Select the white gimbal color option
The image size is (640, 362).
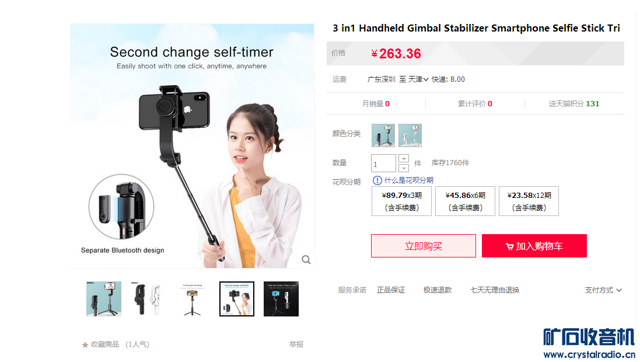410,135
